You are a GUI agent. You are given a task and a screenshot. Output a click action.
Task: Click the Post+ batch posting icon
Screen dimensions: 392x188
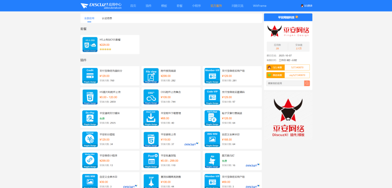[x=151, y=161]
